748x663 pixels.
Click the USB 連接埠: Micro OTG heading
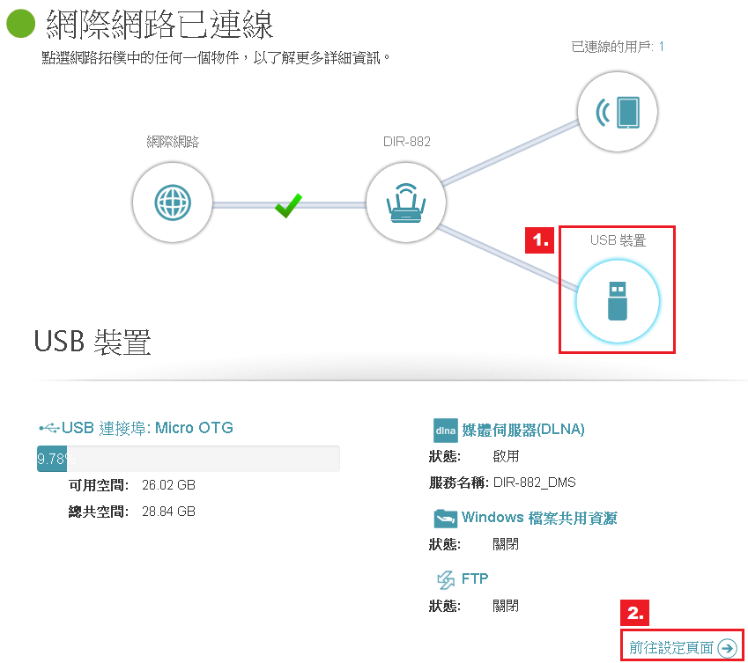147,428
